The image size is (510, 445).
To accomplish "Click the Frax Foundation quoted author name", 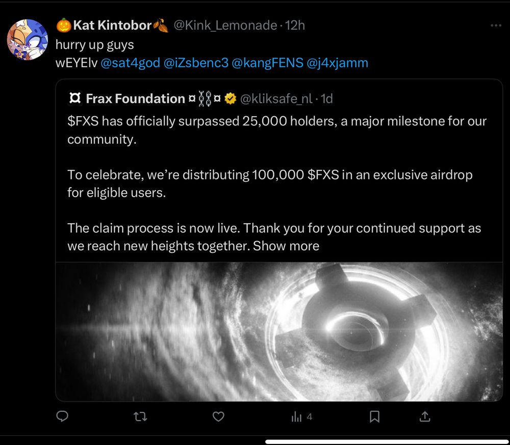I will tap(135, 98).
